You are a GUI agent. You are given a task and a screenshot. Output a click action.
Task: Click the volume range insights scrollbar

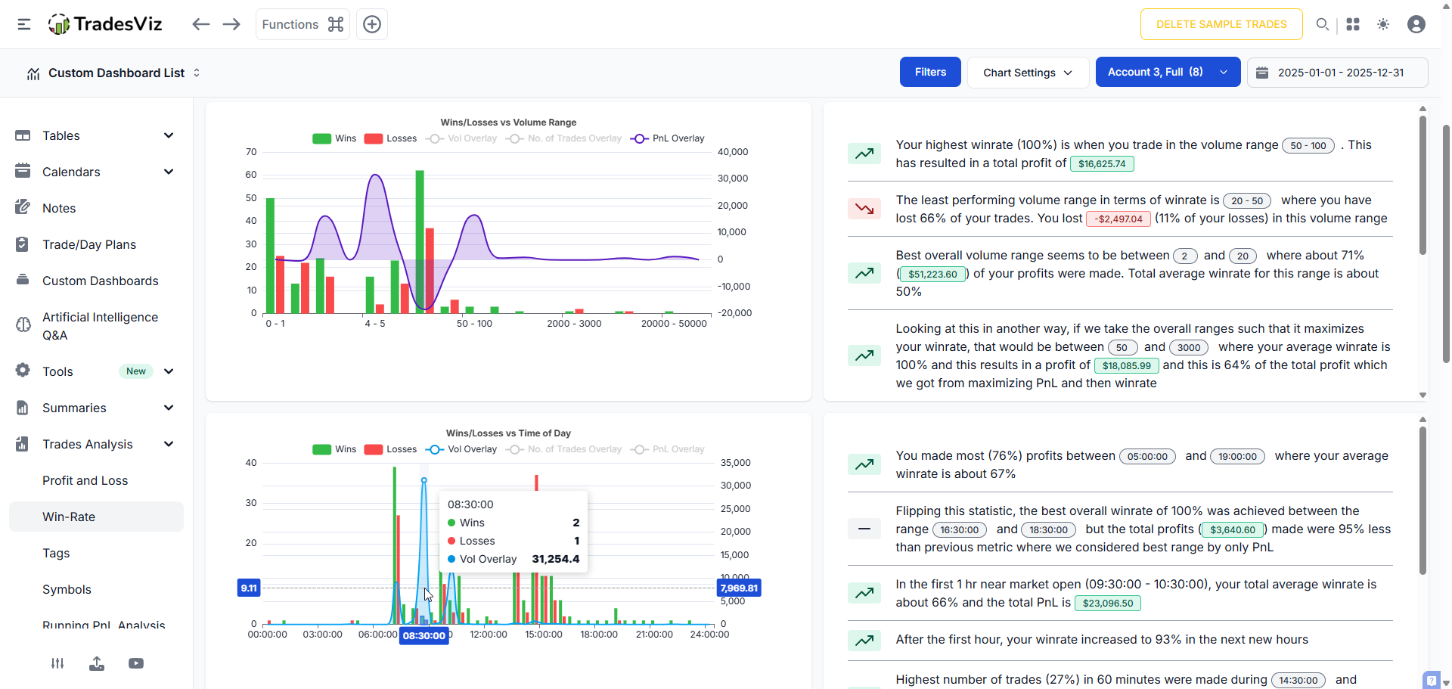1423,185
